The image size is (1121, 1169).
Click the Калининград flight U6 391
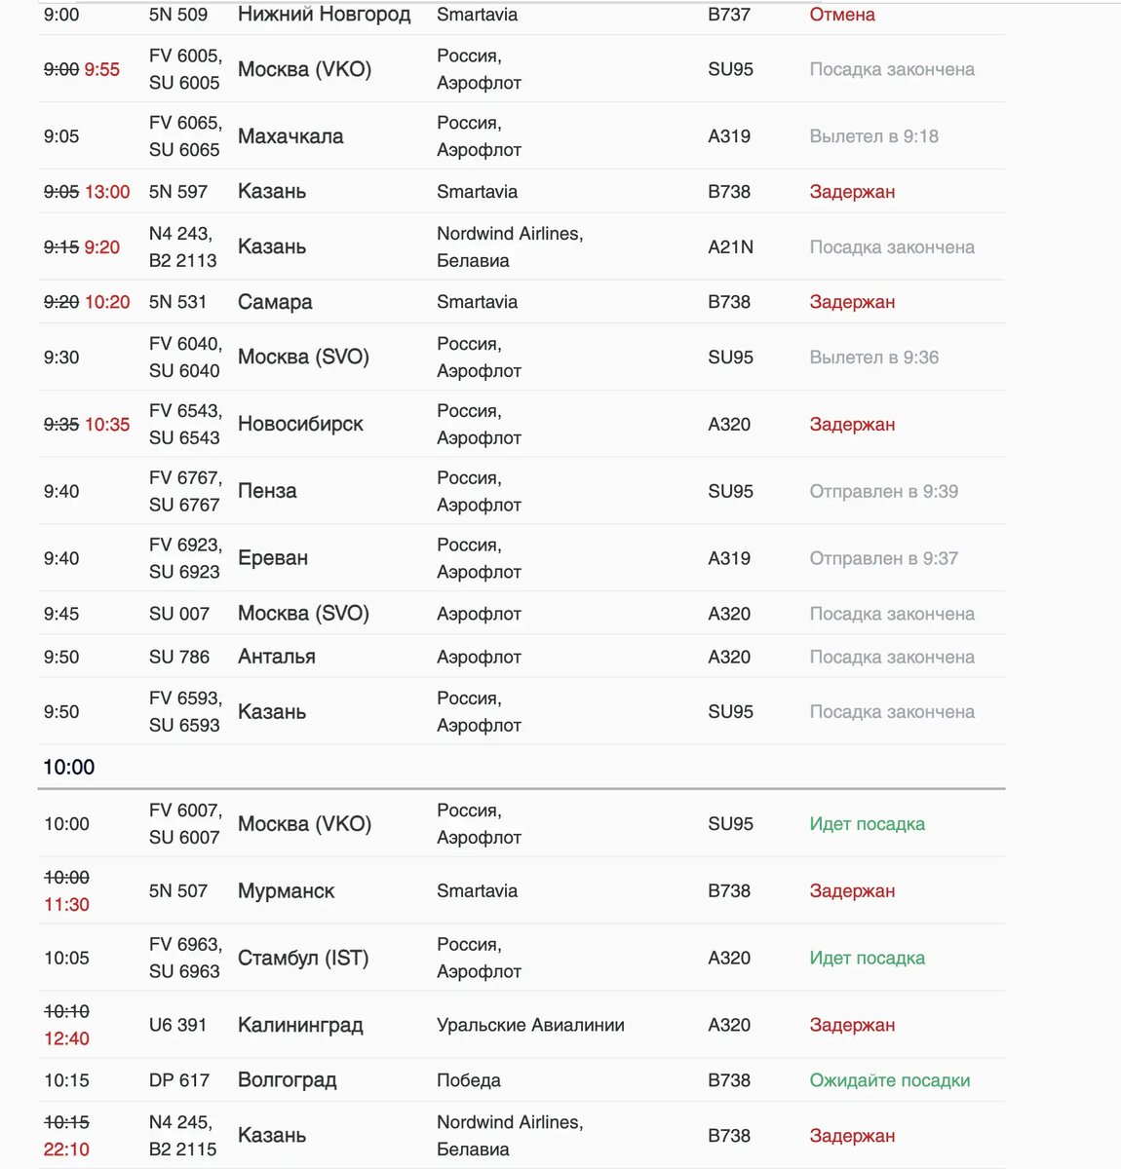tap(522, 1025)
